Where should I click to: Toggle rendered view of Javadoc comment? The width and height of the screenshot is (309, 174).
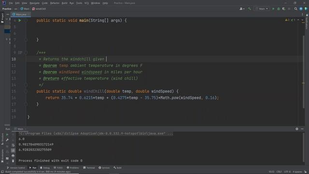click(x=20, y=53)
